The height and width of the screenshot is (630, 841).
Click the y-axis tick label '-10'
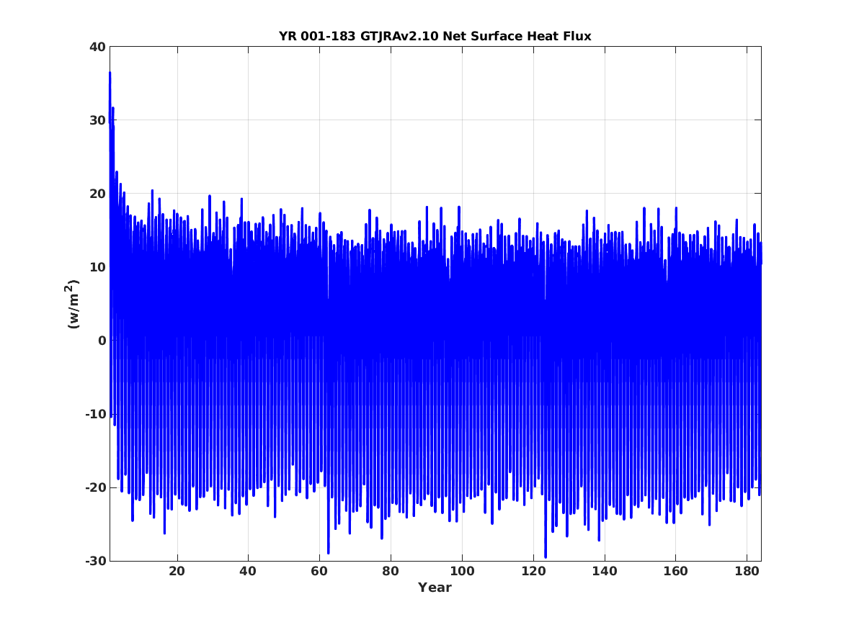click(95, 414)
